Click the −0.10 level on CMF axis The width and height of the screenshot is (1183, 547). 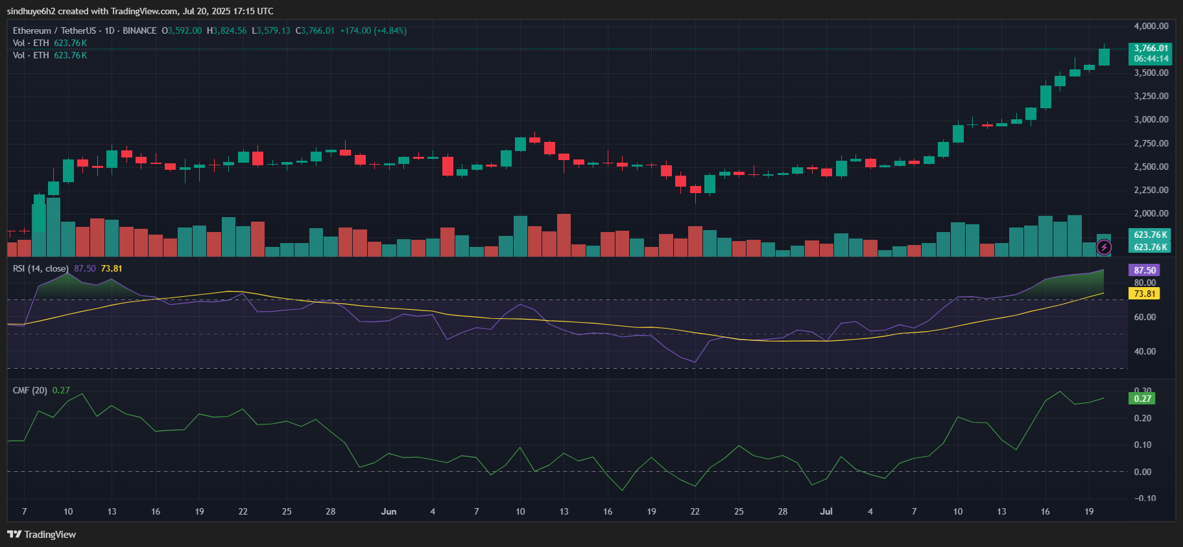tap(1144, 498)
